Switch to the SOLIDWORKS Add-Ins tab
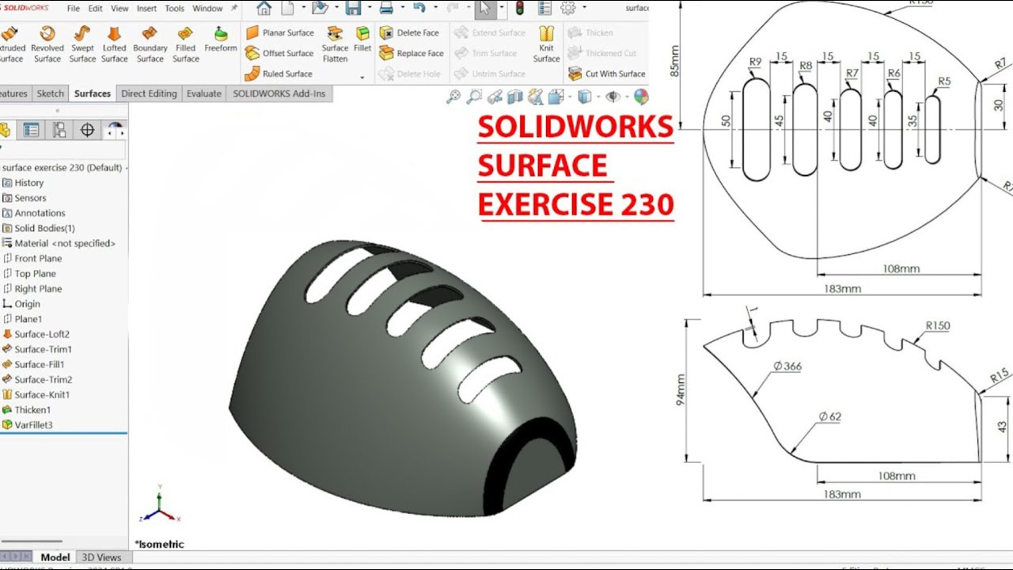 (279, 93)
